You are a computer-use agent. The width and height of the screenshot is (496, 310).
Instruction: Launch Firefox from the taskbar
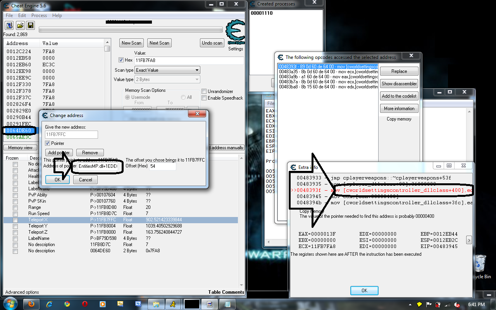(32, 304)
